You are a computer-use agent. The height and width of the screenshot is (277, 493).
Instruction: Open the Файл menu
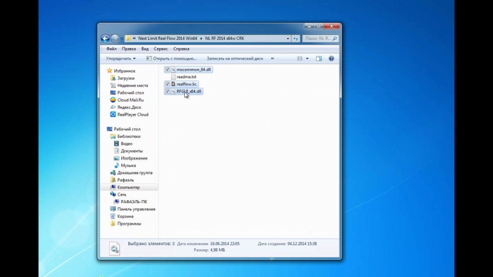pyautogui.click(x=112, y=49)
